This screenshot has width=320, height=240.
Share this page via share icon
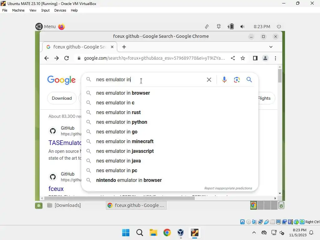point(232,58)
